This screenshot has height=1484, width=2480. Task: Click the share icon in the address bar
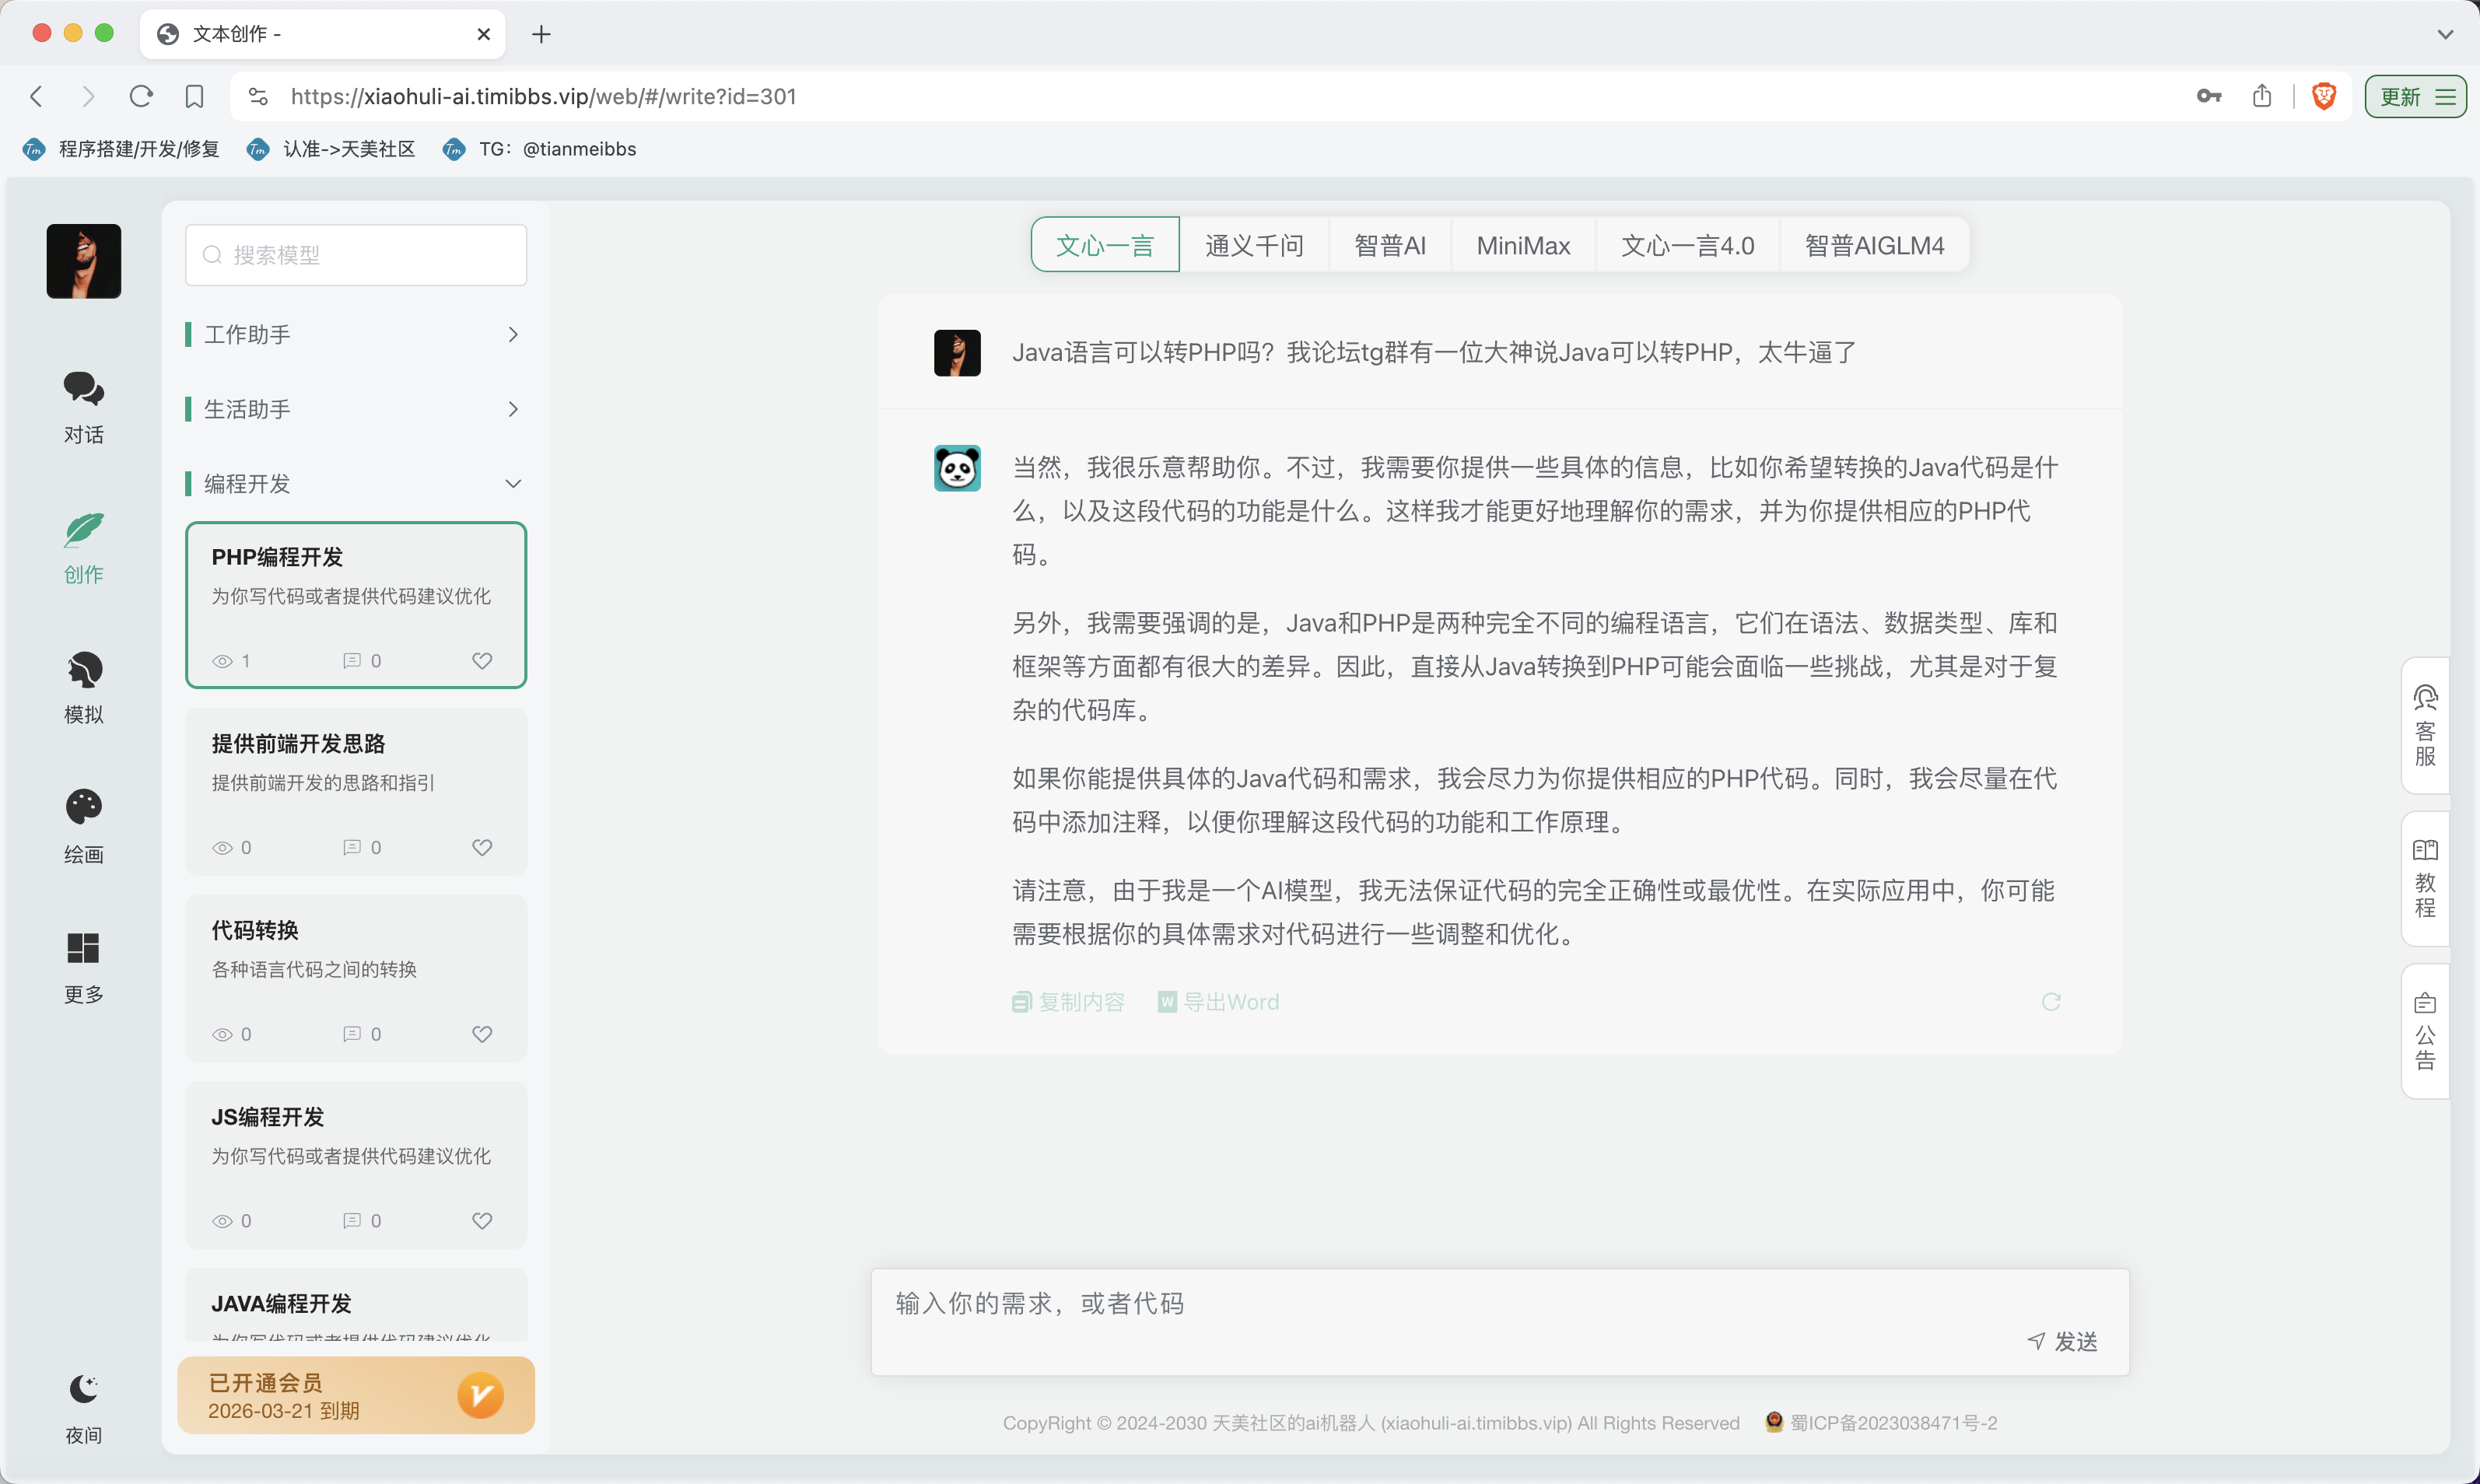pyautogui.click(x=2262, y=96)
